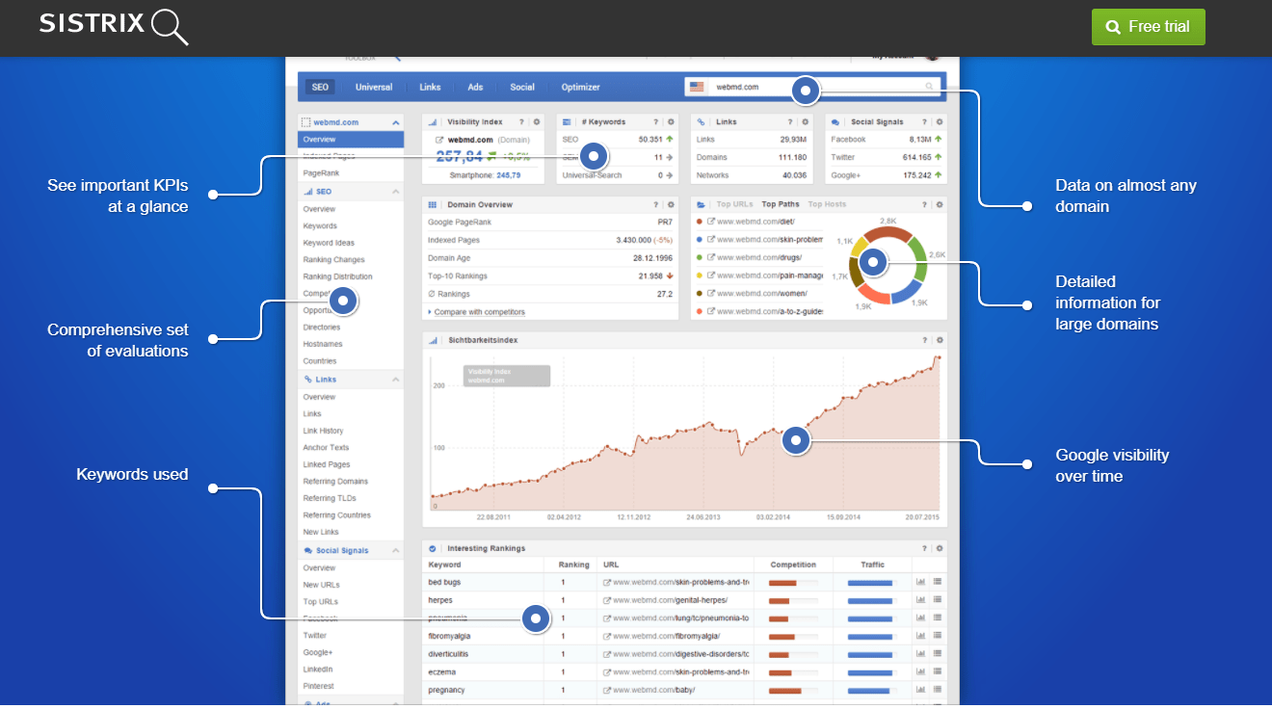Show help for # Keywords panel

655,122
